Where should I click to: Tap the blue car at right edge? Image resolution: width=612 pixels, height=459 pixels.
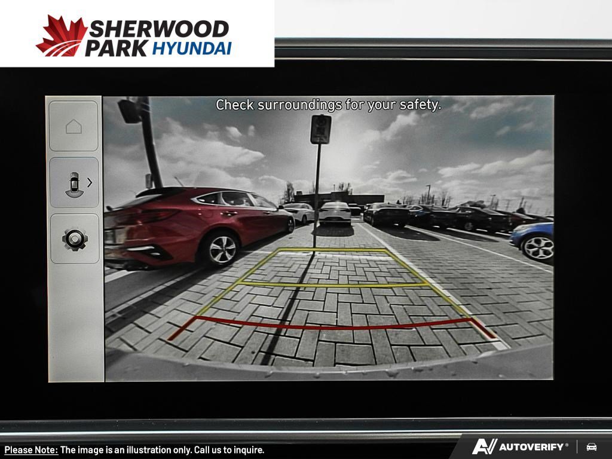[x=533, y=240]
